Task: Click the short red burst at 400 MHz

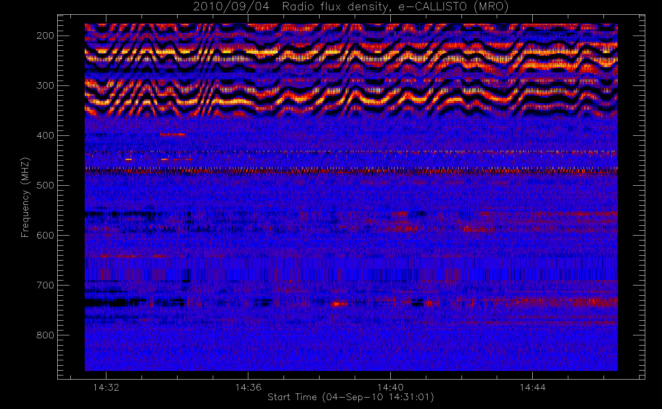Action: pos(173,134)
